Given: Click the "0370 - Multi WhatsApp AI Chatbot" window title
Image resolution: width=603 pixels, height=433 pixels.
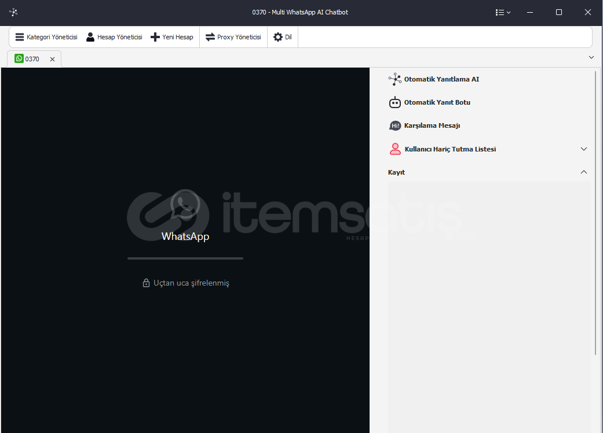Looking at the screenshot, I should coord(300,12).
